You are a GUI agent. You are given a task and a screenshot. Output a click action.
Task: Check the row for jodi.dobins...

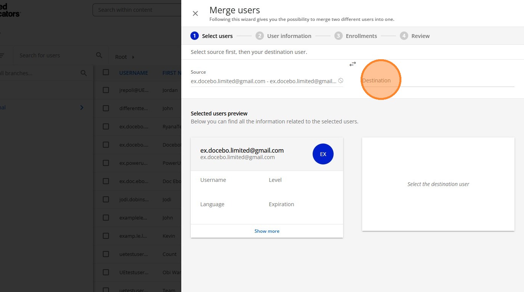106,199
